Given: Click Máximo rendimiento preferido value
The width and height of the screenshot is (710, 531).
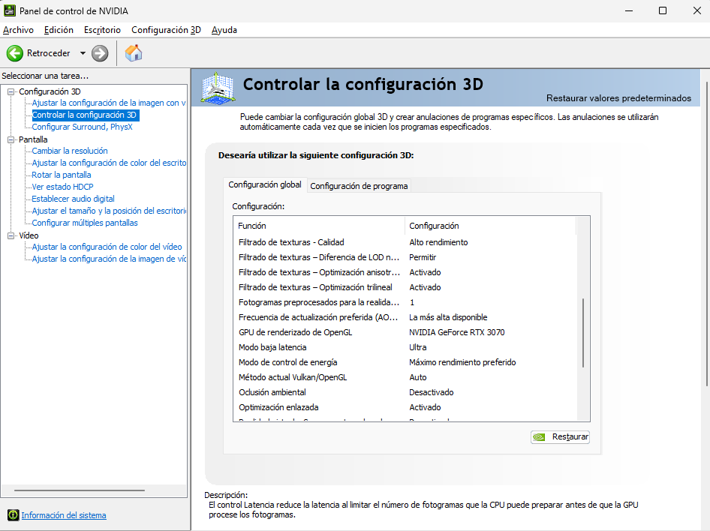Looking at the screenshot, I should pos(462,362).
